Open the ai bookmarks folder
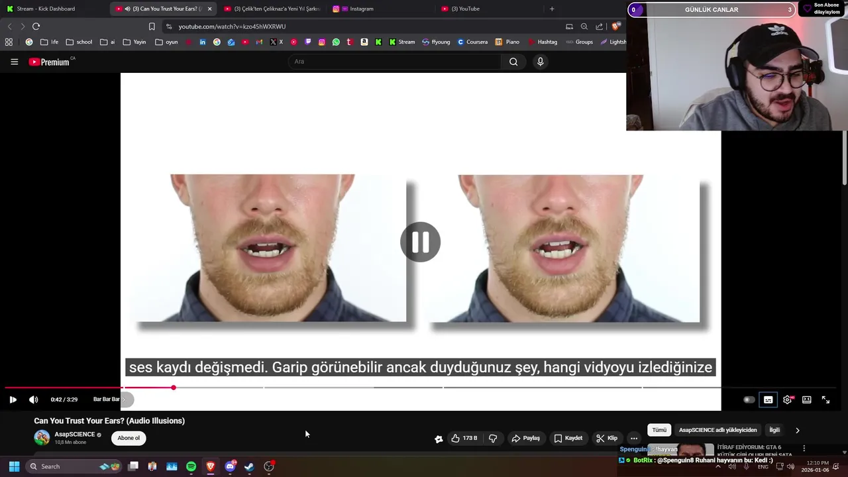 click(x=107, y=42)
